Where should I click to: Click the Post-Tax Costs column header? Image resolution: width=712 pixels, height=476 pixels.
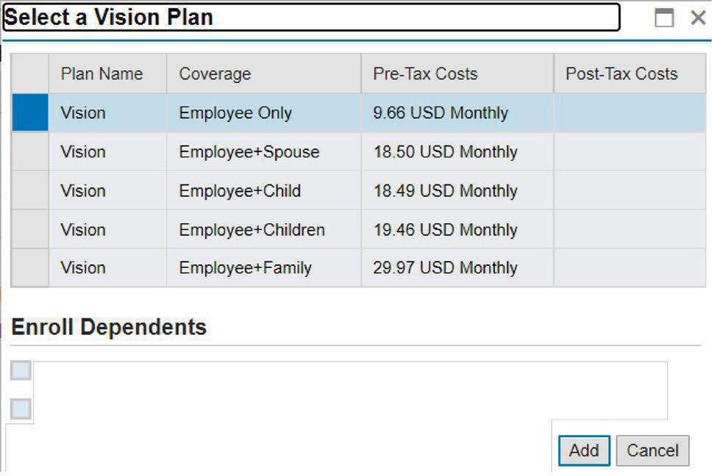[622, 73]
